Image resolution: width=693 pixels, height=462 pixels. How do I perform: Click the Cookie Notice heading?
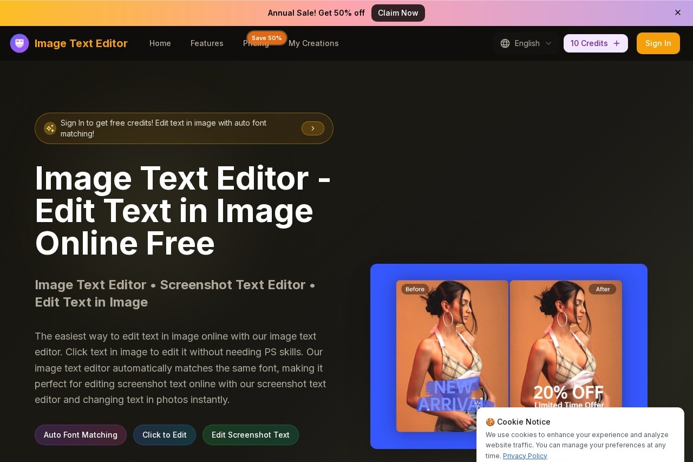tap(518, 422)
